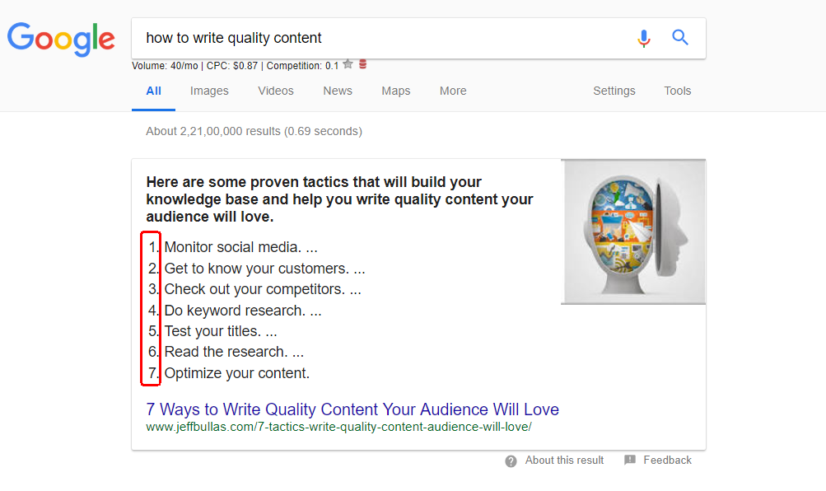Start voice search with microphone icon
This screenshot has height=491, width=826.
[x=643, y=38]
